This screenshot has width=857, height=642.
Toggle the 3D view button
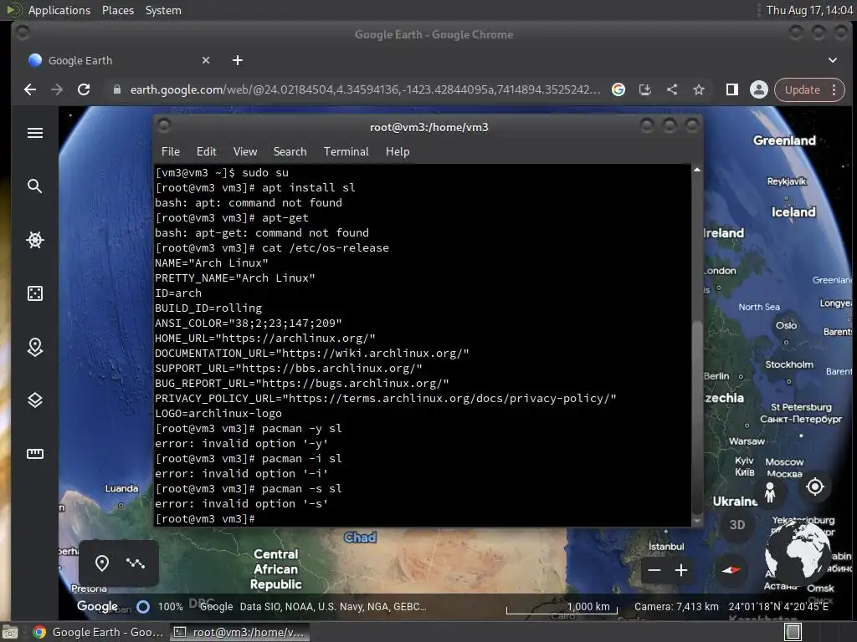737,525
